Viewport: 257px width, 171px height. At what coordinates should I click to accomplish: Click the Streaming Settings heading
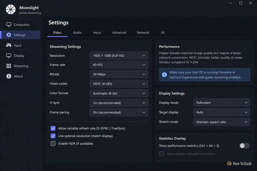65,47
